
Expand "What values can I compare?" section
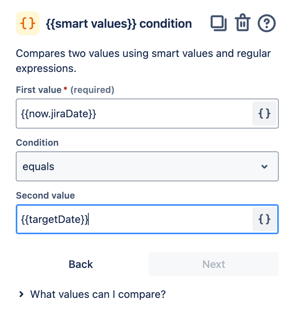pos(98,294)
